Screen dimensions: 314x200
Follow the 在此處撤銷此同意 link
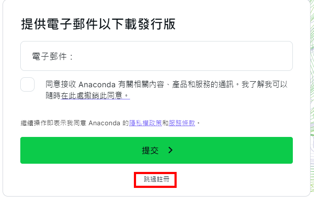[95, 95]
